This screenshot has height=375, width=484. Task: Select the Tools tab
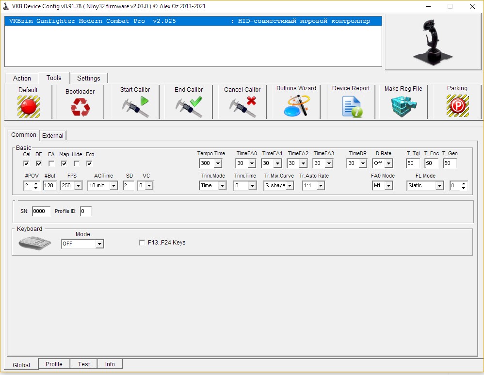pos(54,78)
